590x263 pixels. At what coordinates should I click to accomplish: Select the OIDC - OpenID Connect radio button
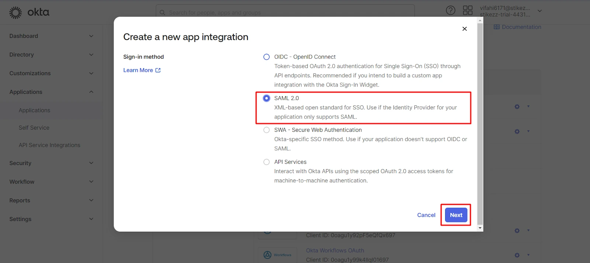pyautogui.click(x=266, y=57)
